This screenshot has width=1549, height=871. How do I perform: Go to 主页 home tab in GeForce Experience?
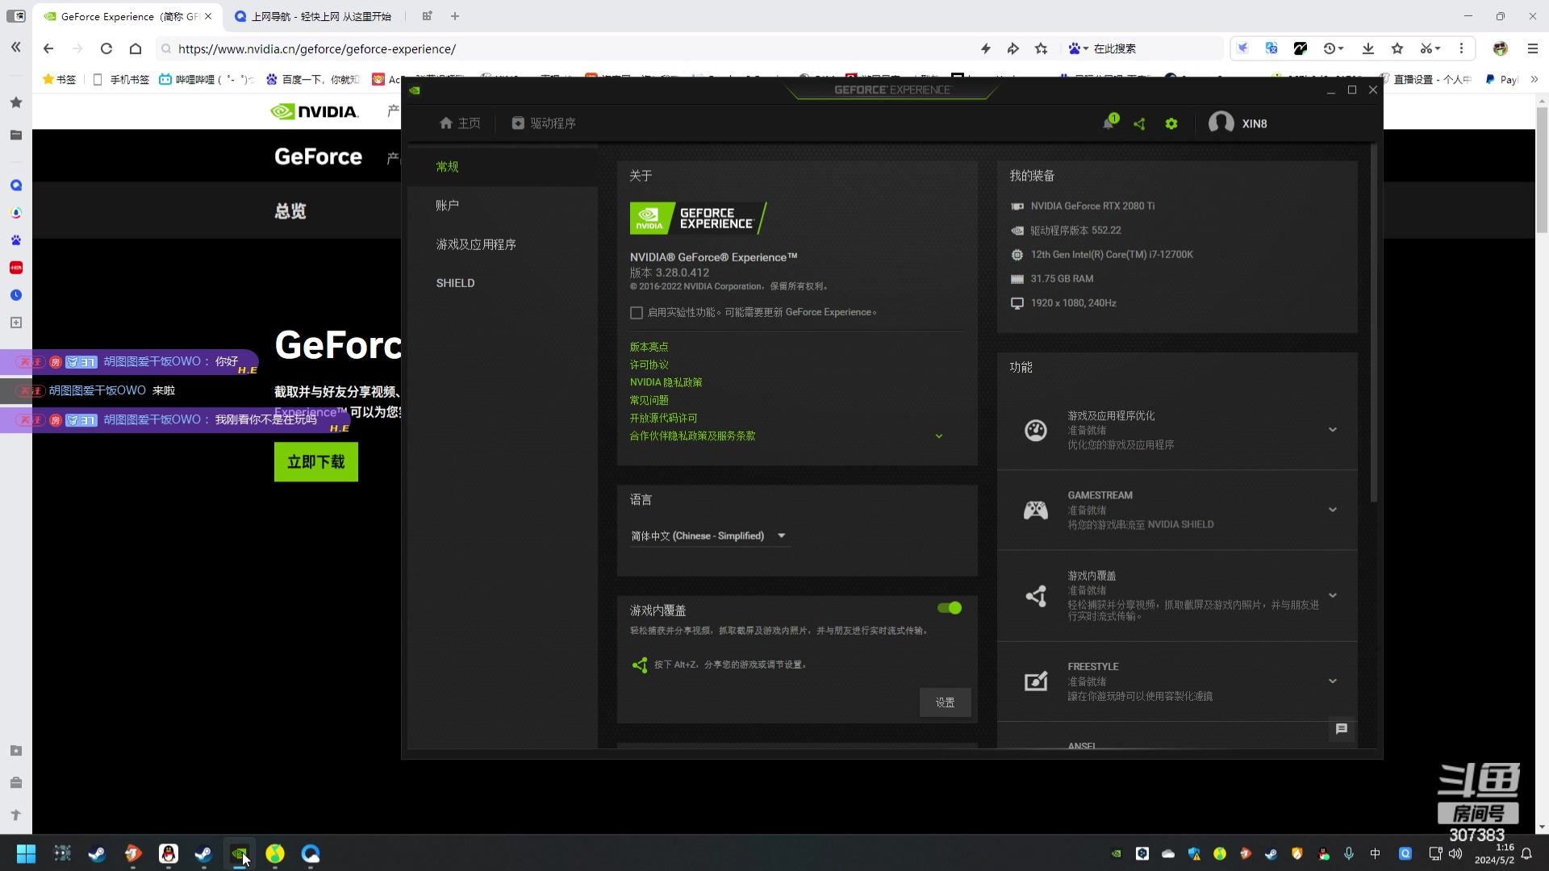[460, 123]
